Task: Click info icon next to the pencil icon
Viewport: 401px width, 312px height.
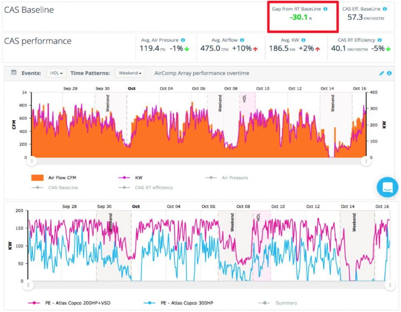Action: coord(389,73)
